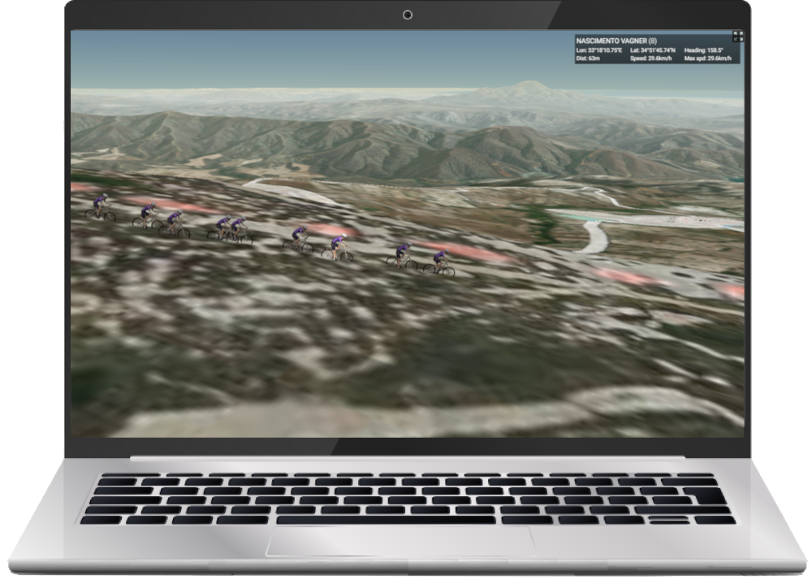Click the Heading 158.5° value
812x579 pixels.
(703, 50)
